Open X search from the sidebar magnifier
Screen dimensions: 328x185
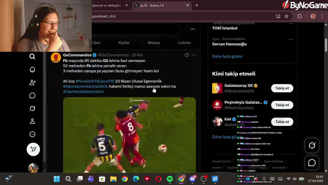32,57
